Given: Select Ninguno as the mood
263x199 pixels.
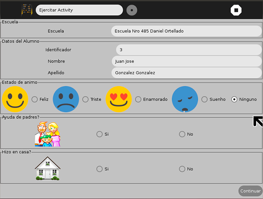Looking at the screenshot, I should 234,99.
